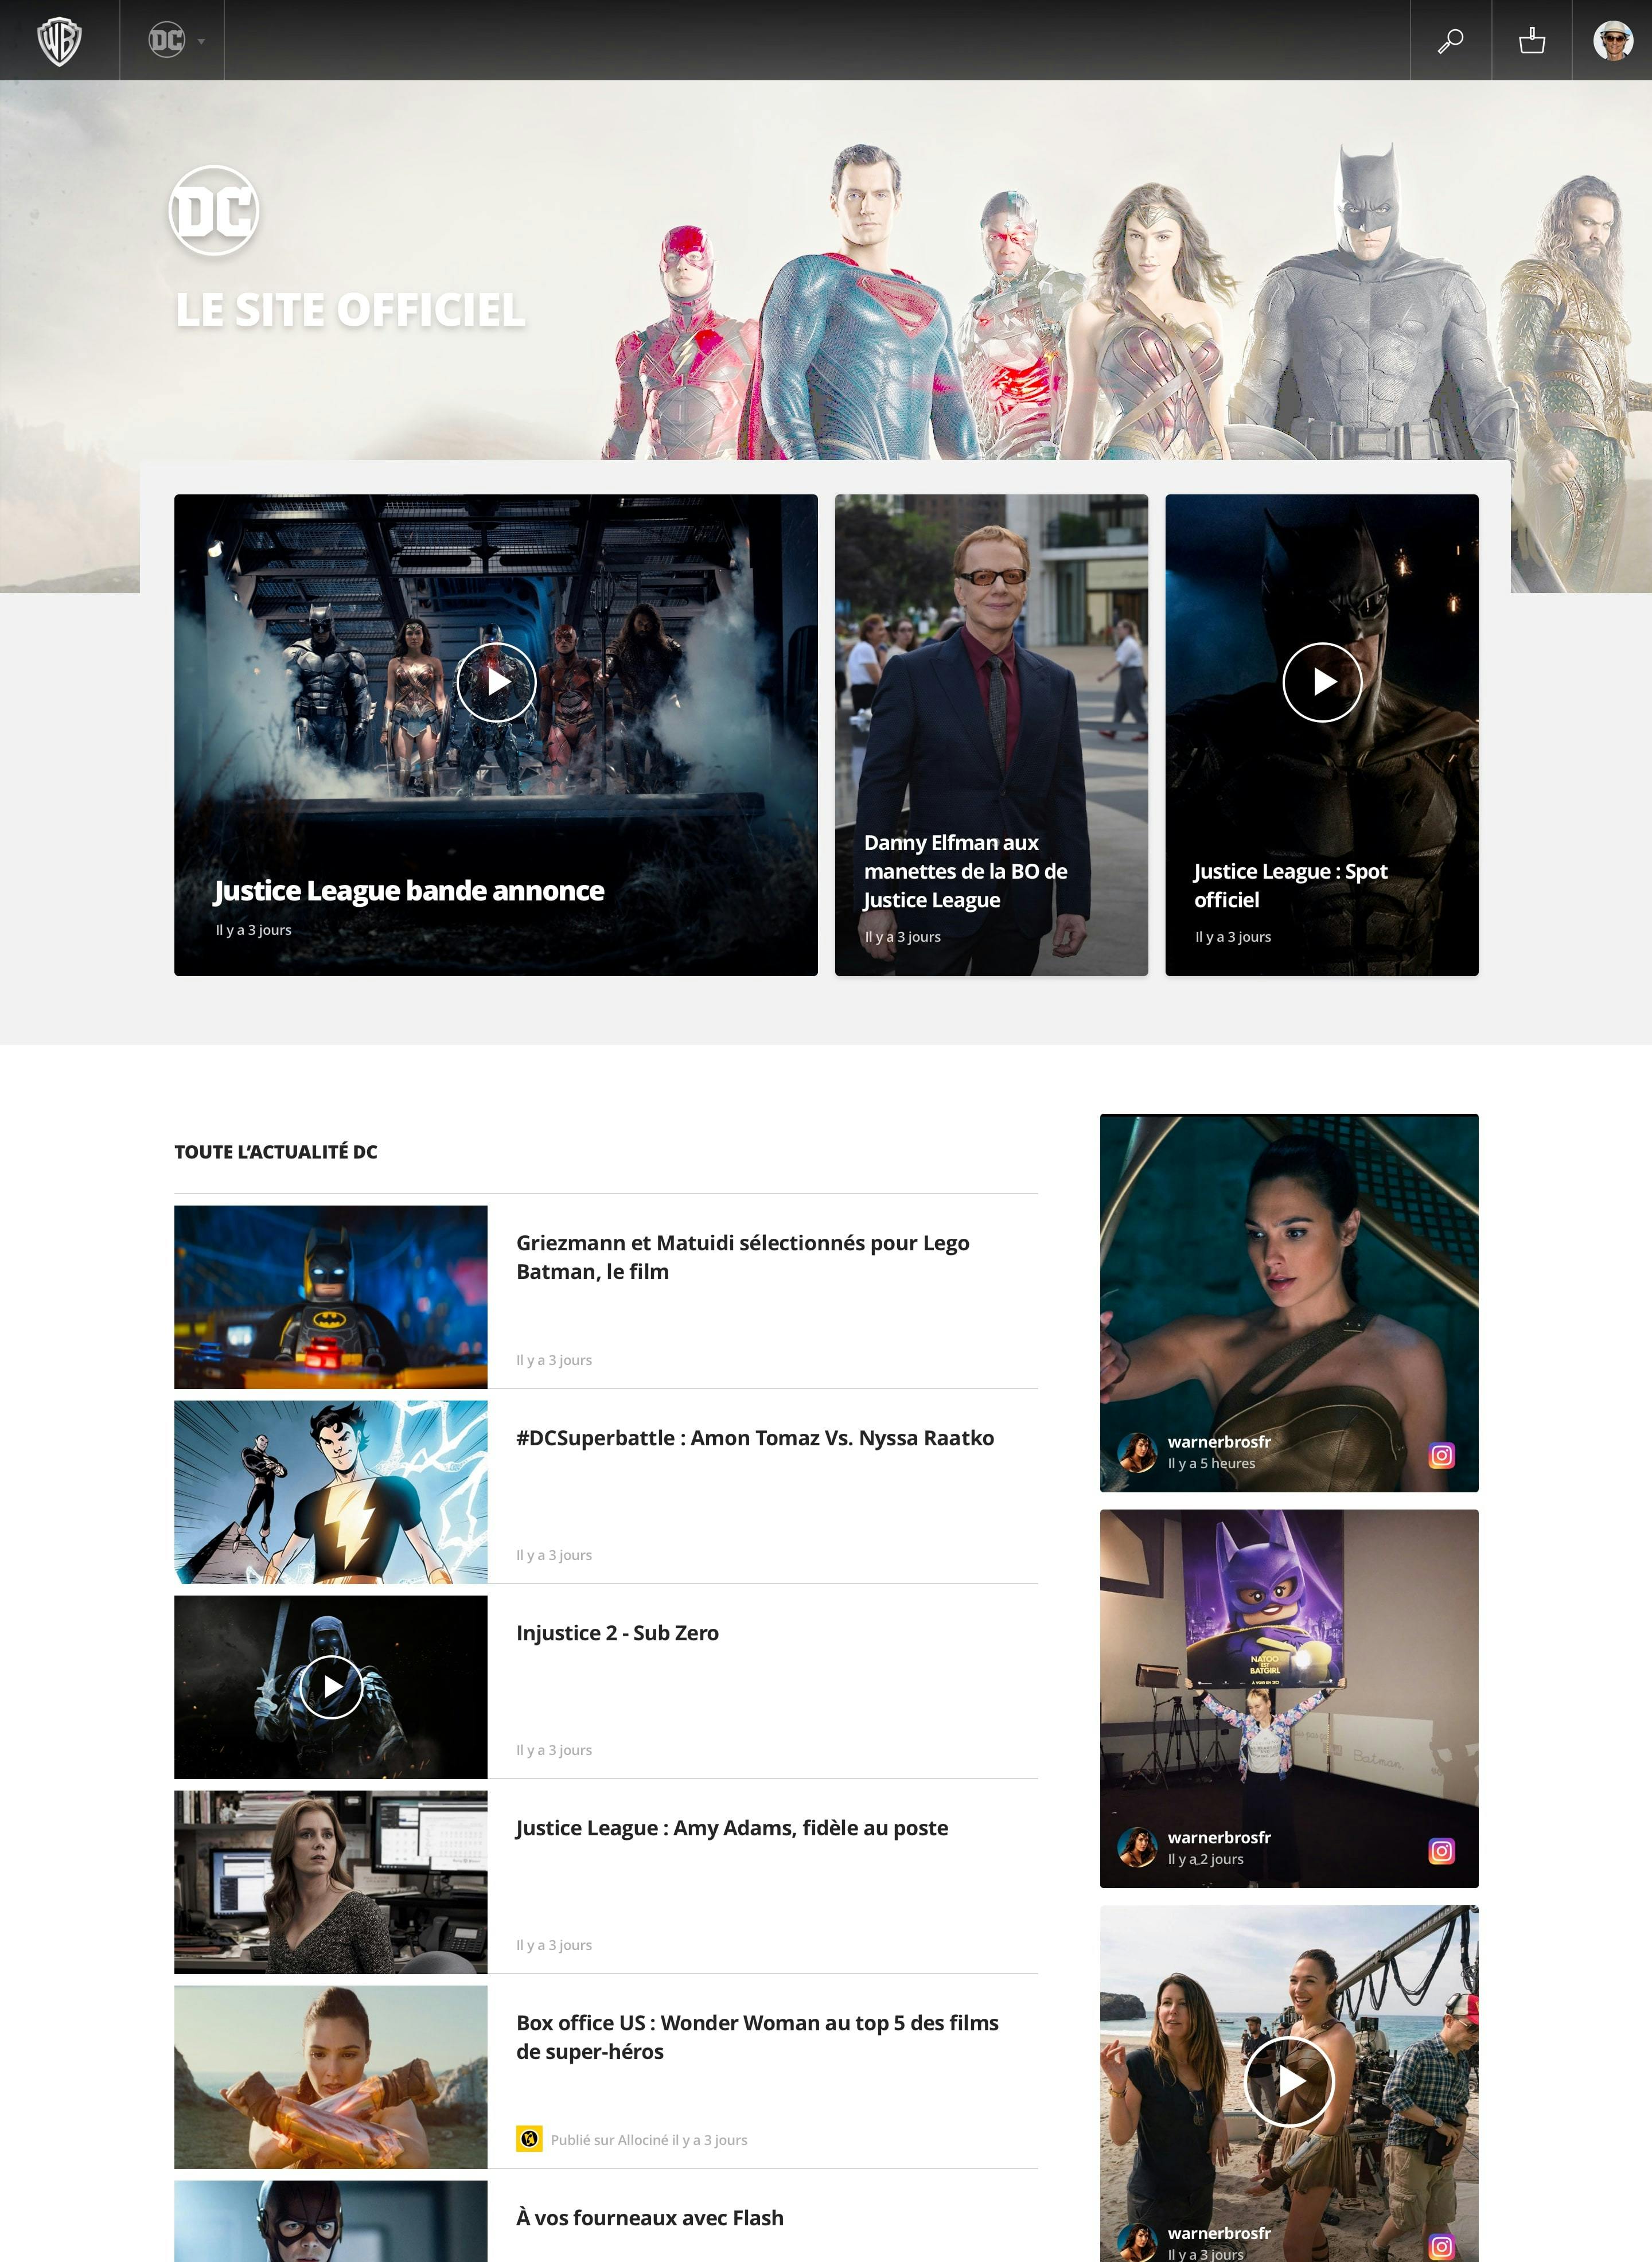Play the Wonder Woman beach behind-the-scenes video
The height and width of the screenshot is (2262, 1652).
pyautogui.click(x=1289, y=2081)
